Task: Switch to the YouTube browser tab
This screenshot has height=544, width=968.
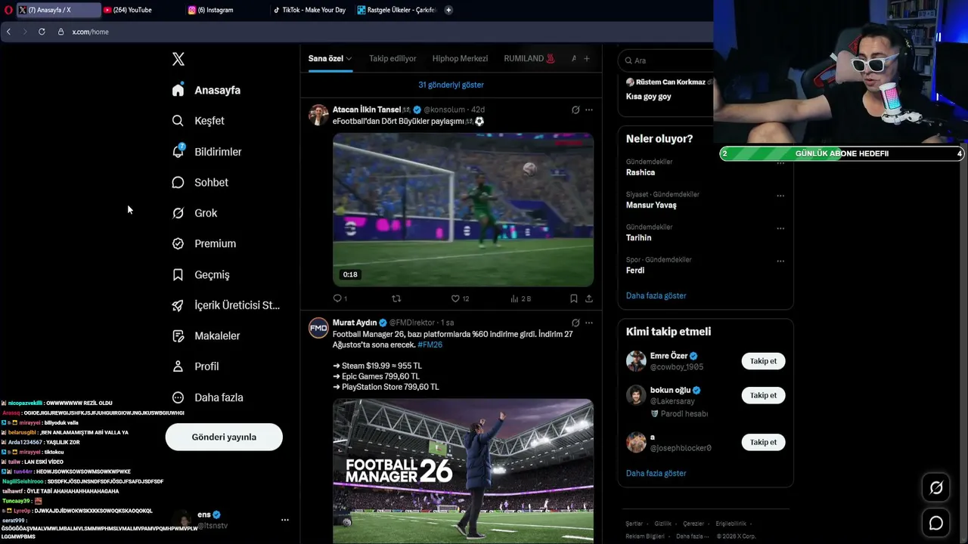Action: (x=142, y=10)
